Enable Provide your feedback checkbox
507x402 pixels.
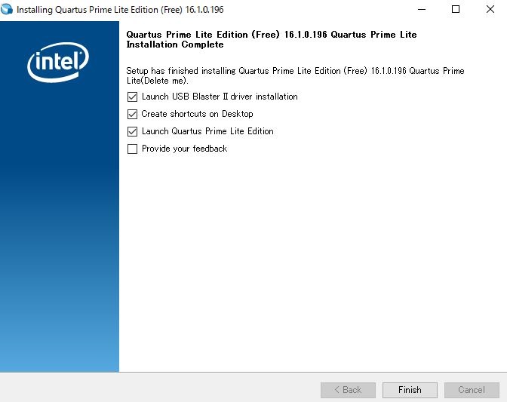click(x=132, y=149)
